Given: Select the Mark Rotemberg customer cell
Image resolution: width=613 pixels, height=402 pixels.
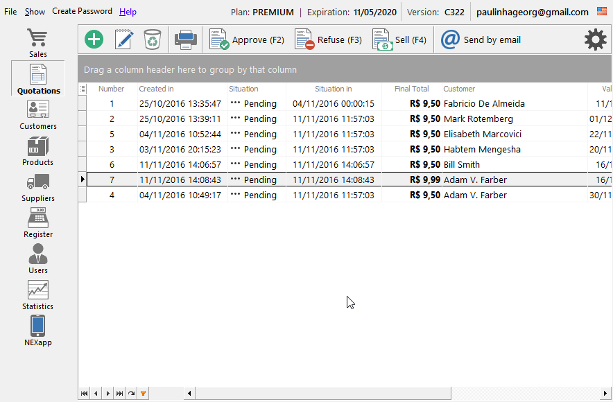Looking at the screenshot, I should pyautogui.click(x=515, y=119).
